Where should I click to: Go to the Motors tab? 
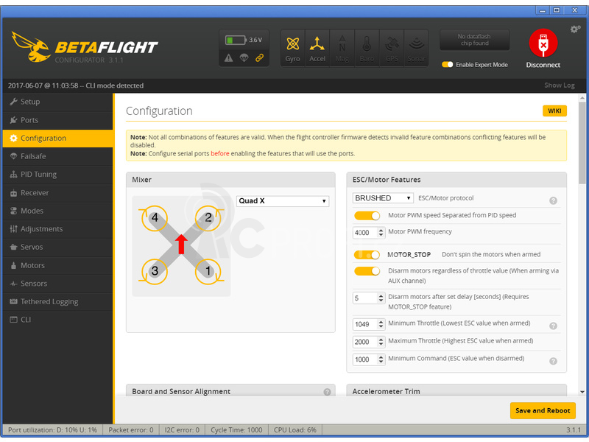tap(57, 265)
